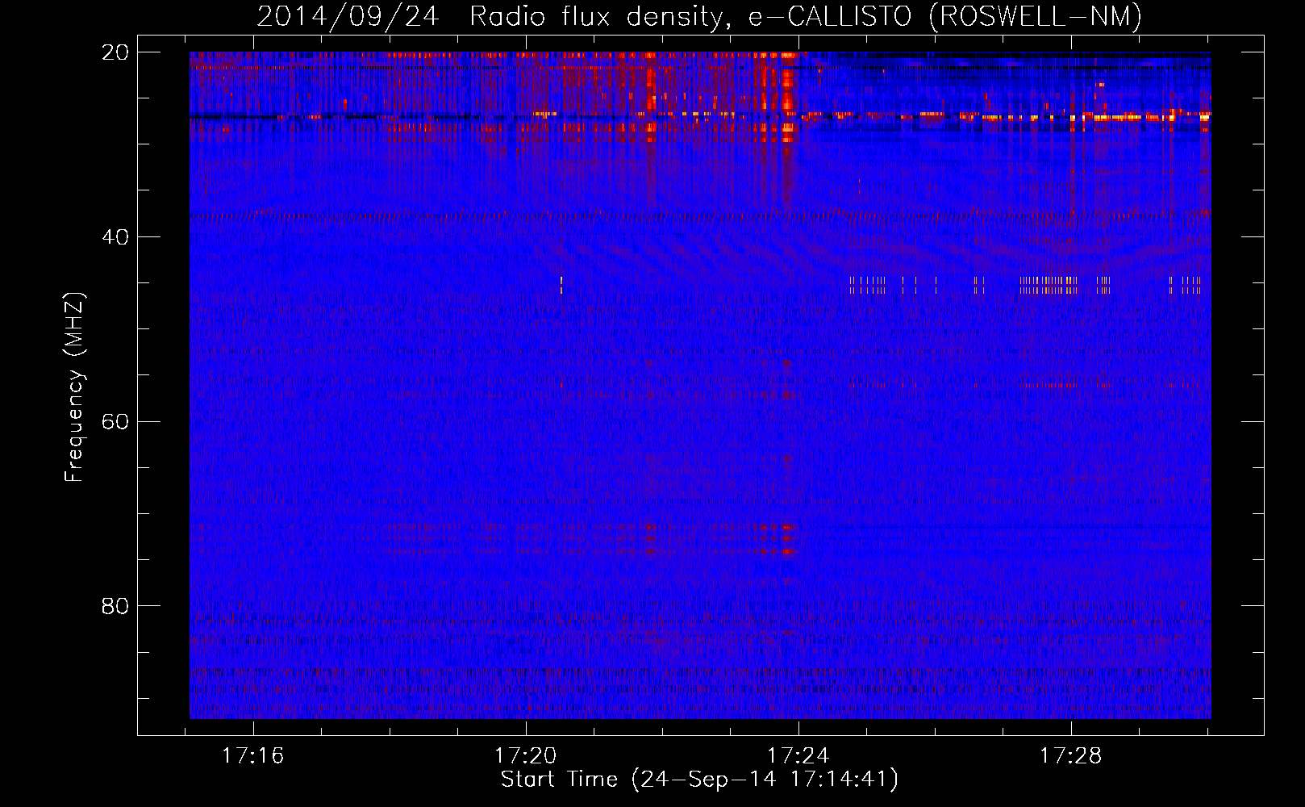Image resolution: width=1305 pixels, height=807 pixels.
Task: Click the frequency tick label 20
Action: pos(115,52)
